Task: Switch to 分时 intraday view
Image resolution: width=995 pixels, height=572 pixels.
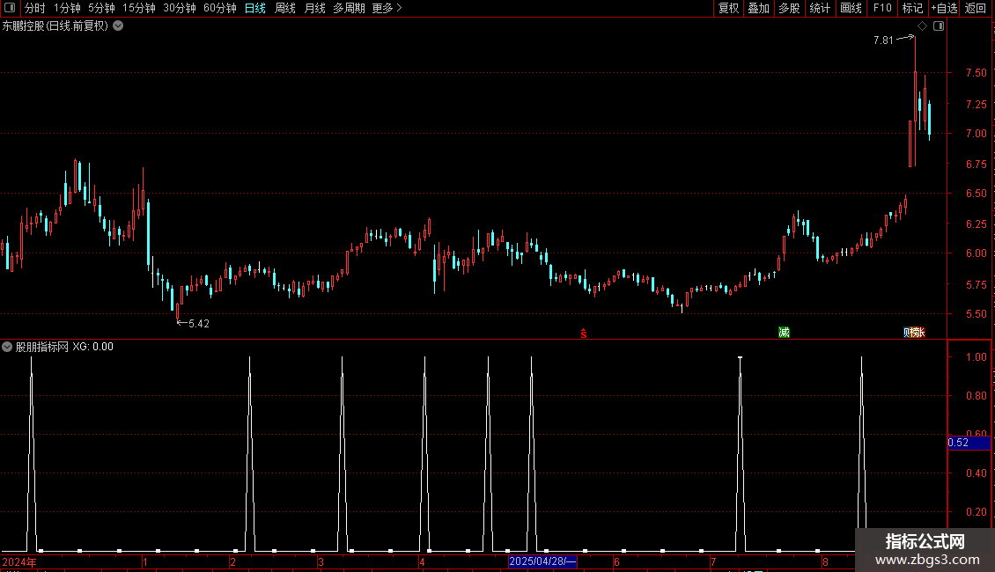Action: coord(35,8)
